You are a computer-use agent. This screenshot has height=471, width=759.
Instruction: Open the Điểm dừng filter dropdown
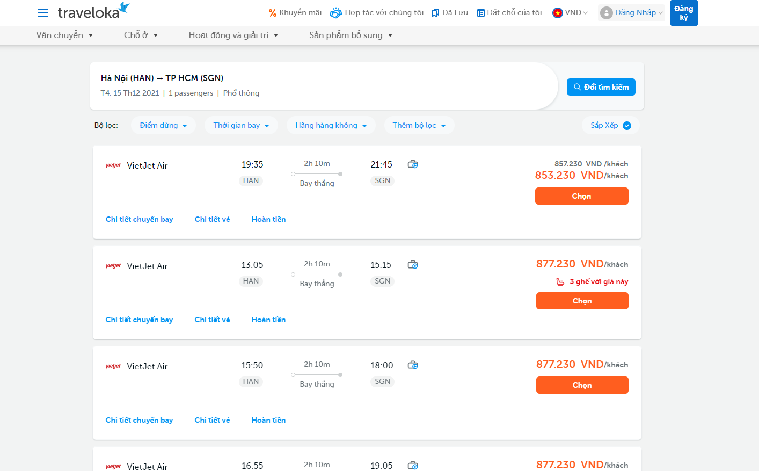coord(163,125)
